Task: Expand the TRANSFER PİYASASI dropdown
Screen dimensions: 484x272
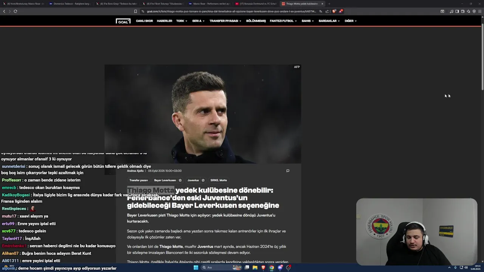Action: tap(225, 21)
